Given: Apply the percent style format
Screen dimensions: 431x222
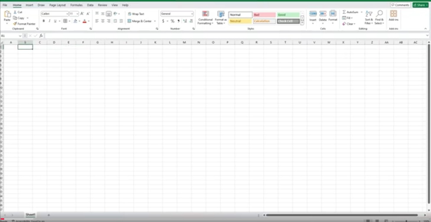Looking at the screenshot, I should [173, 21].
